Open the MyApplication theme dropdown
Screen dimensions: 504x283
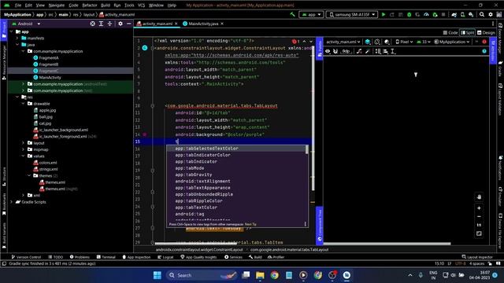click(x=452, y=42)
